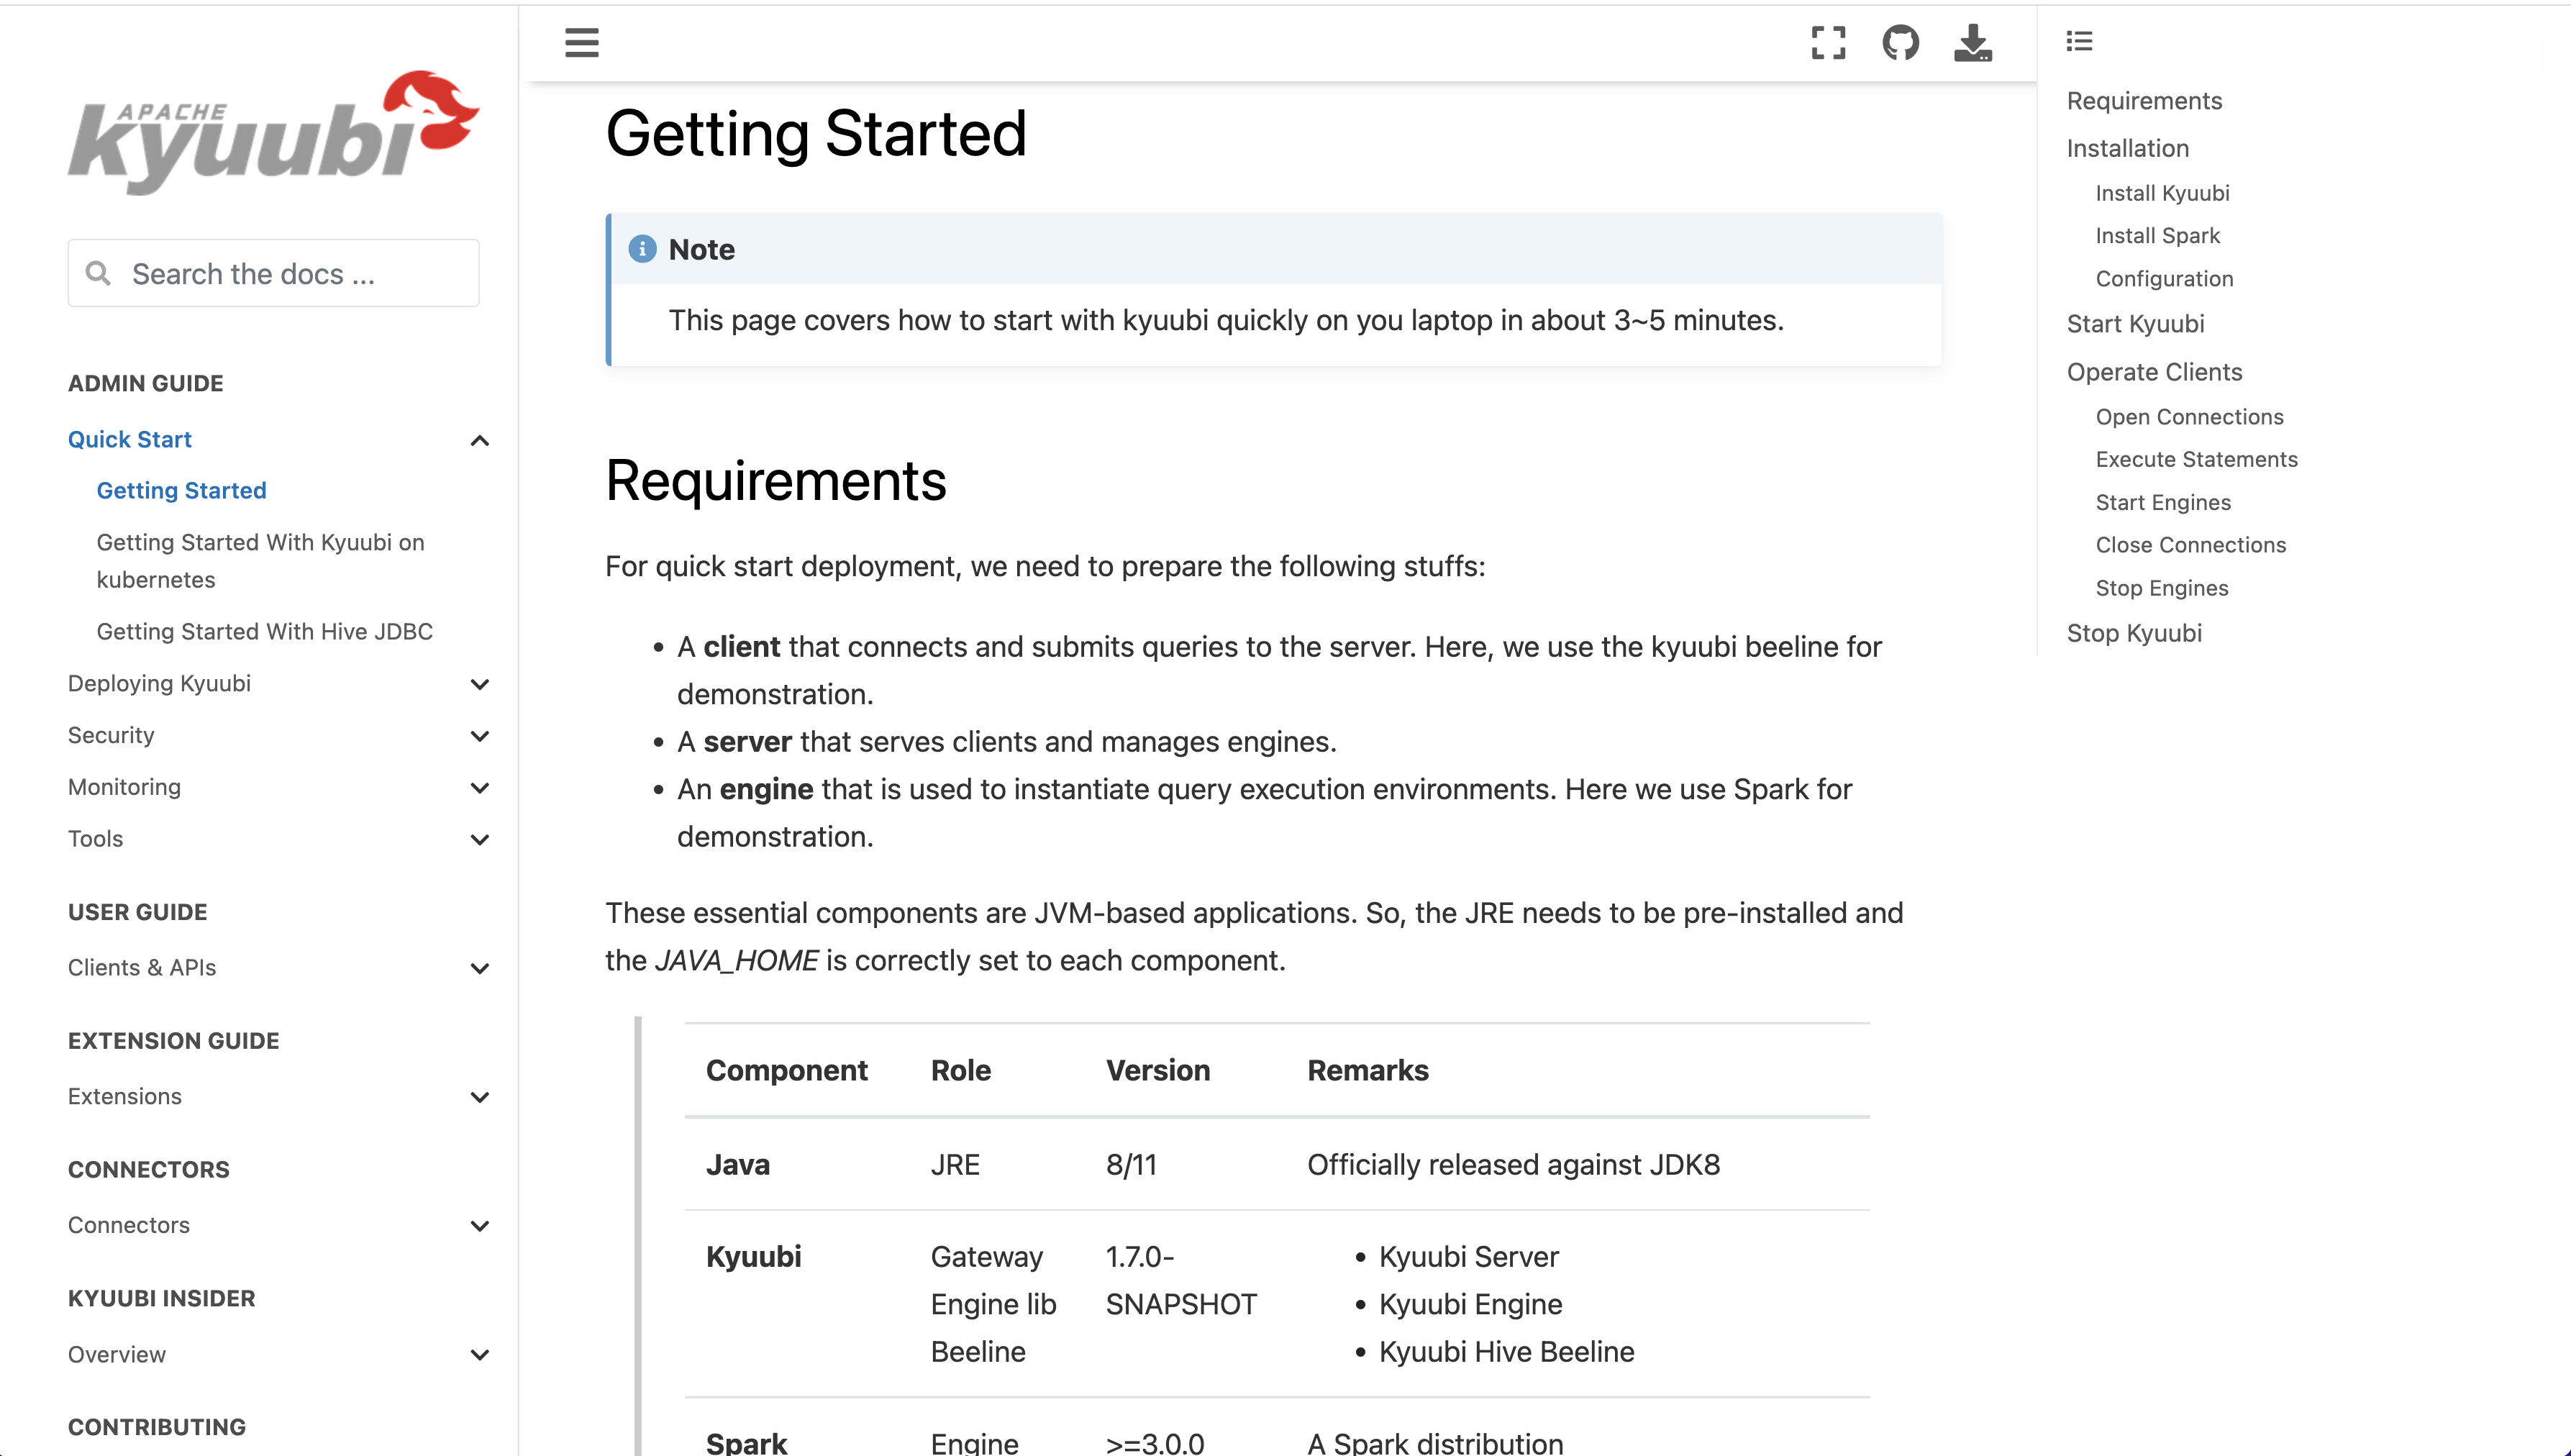The image size is (2571, 1456).
Task: Expand the Clients & APIs dropdown
Action: coord(480,968)
